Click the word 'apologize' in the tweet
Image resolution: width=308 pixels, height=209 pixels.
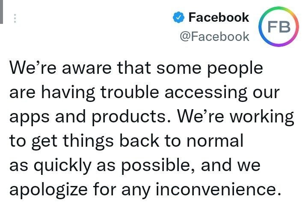coord(48,191)
